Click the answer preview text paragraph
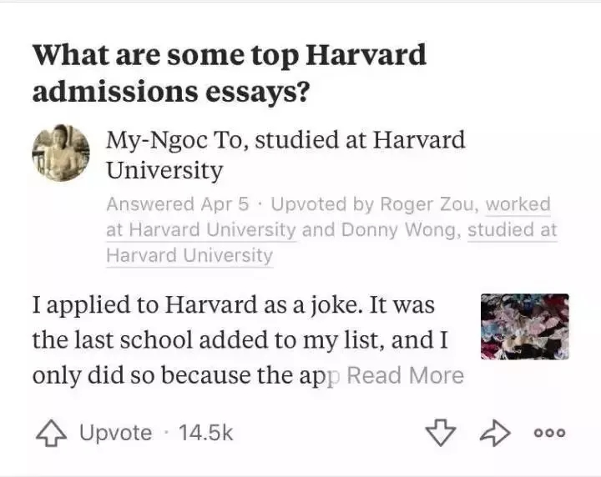The width and height of the screenshot is (601, 477). [249, 340]
